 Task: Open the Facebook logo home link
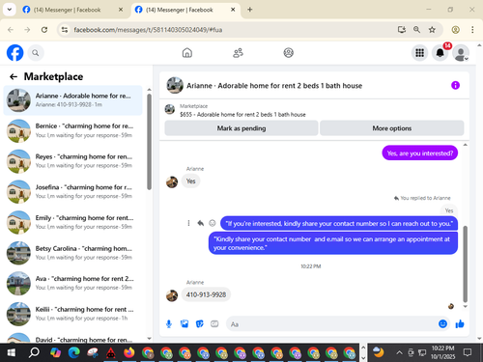(x=15, y=53)
